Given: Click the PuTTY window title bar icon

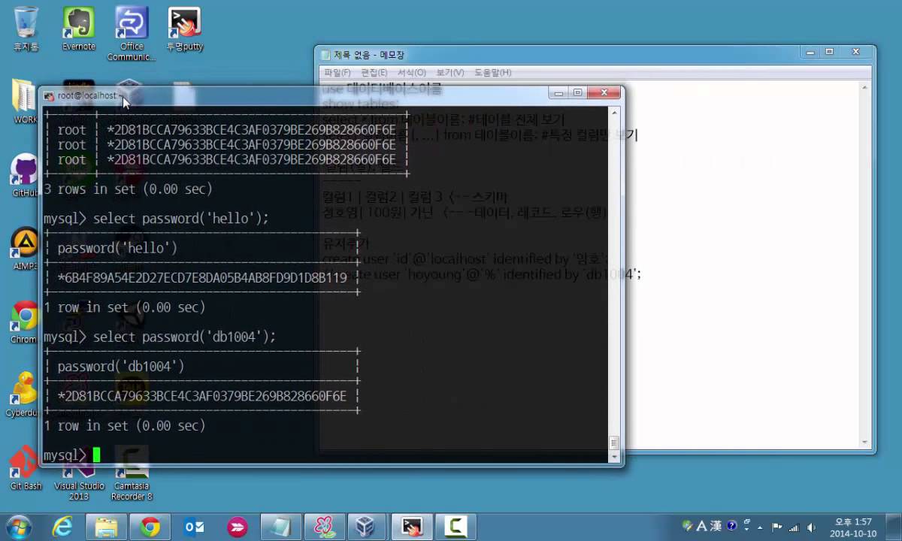Looking at the screenshot, I should (49, 95).
